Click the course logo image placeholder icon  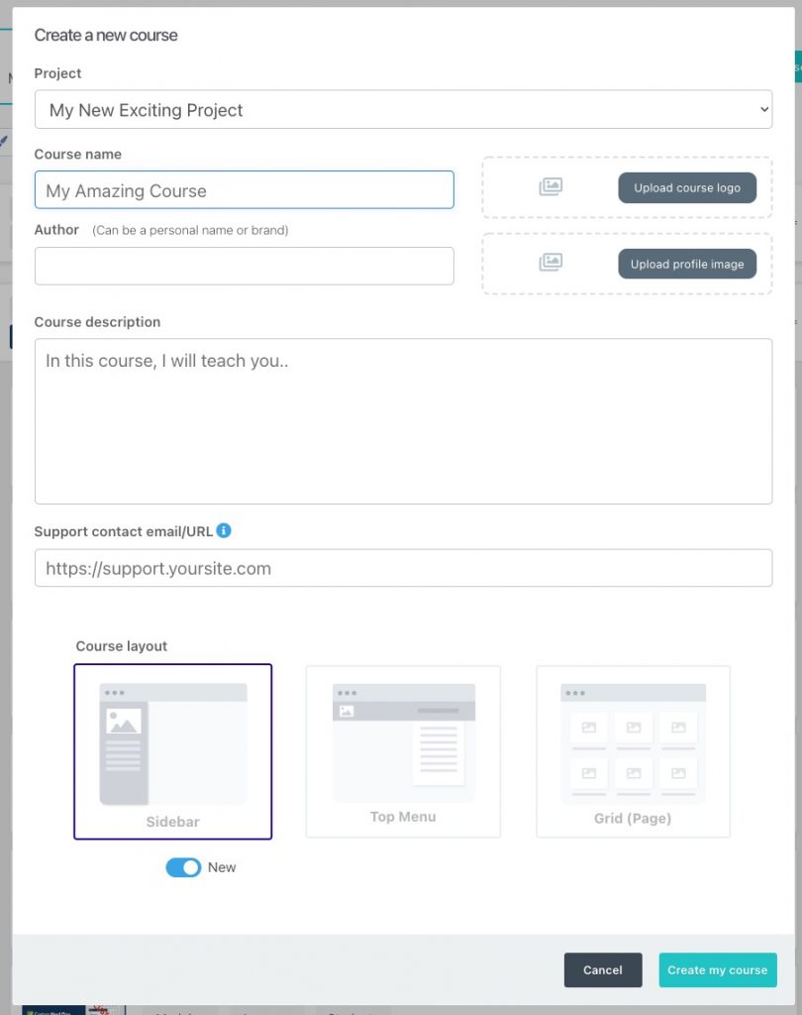[x=551, y=187]
